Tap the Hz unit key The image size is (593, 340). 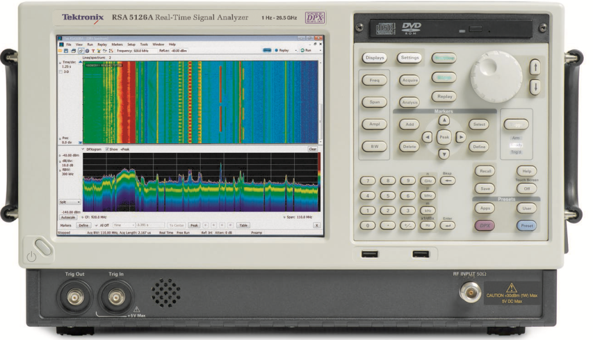[428, 225]
